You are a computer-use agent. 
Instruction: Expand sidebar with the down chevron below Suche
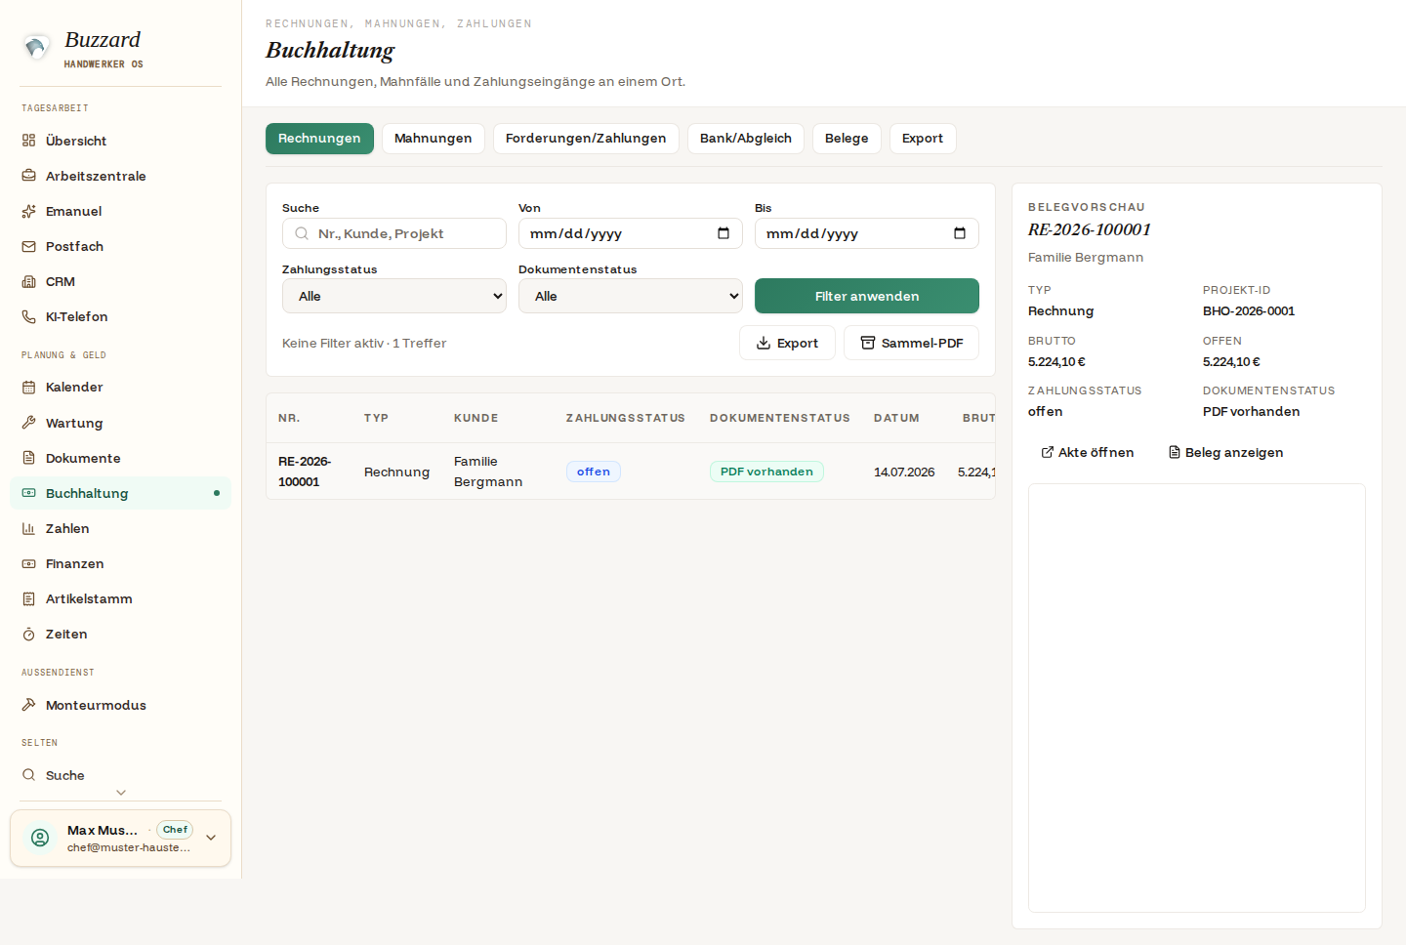coord(121,793)
